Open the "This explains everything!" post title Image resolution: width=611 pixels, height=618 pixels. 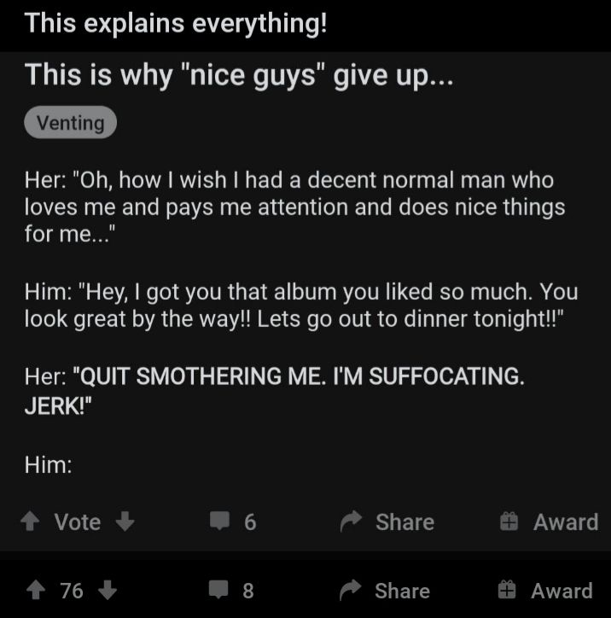tap(176, 23)
